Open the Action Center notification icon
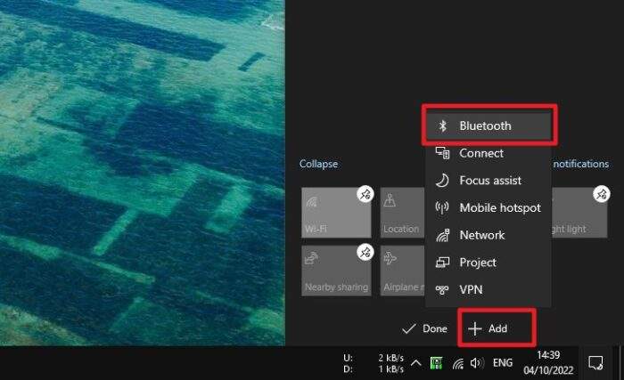Viewport: 624px width, 380px height. (x=595, y=362)
